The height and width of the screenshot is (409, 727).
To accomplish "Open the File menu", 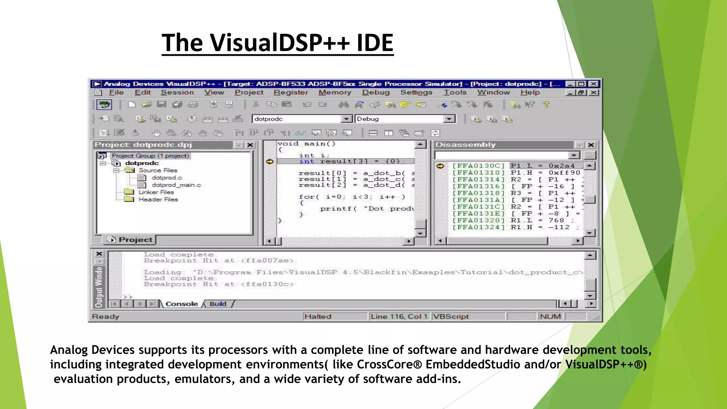I will pyautogui.click(x=116, y=92).
